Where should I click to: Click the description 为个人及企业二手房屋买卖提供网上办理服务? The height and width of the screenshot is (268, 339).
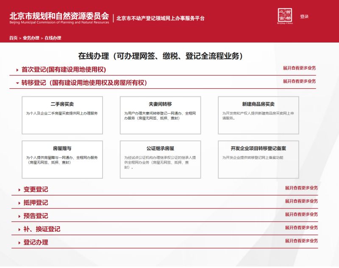(62, 113)
